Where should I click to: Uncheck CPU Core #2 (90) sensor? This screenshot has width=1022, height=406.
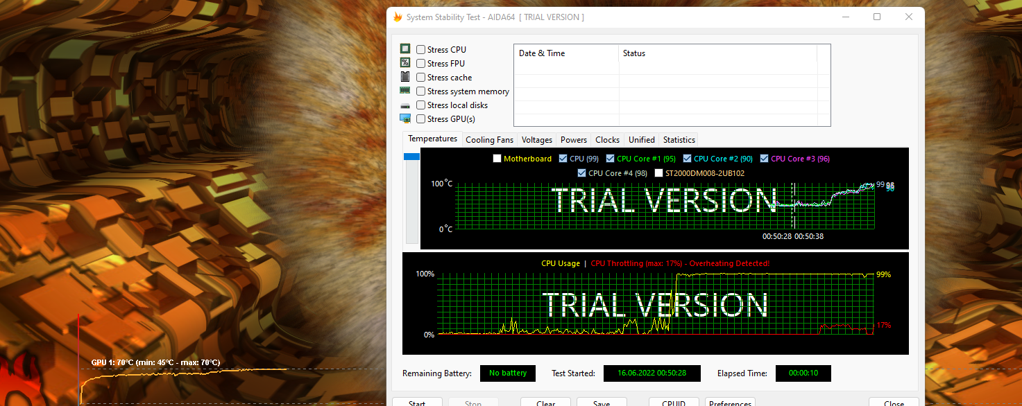(x=687, y=159)
